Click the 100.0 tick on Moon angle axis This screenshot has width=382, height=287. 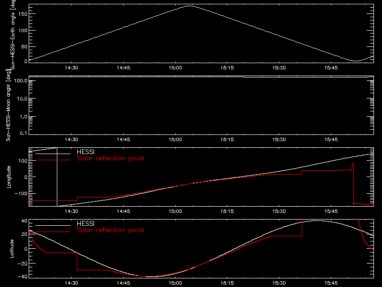(21, 80)
